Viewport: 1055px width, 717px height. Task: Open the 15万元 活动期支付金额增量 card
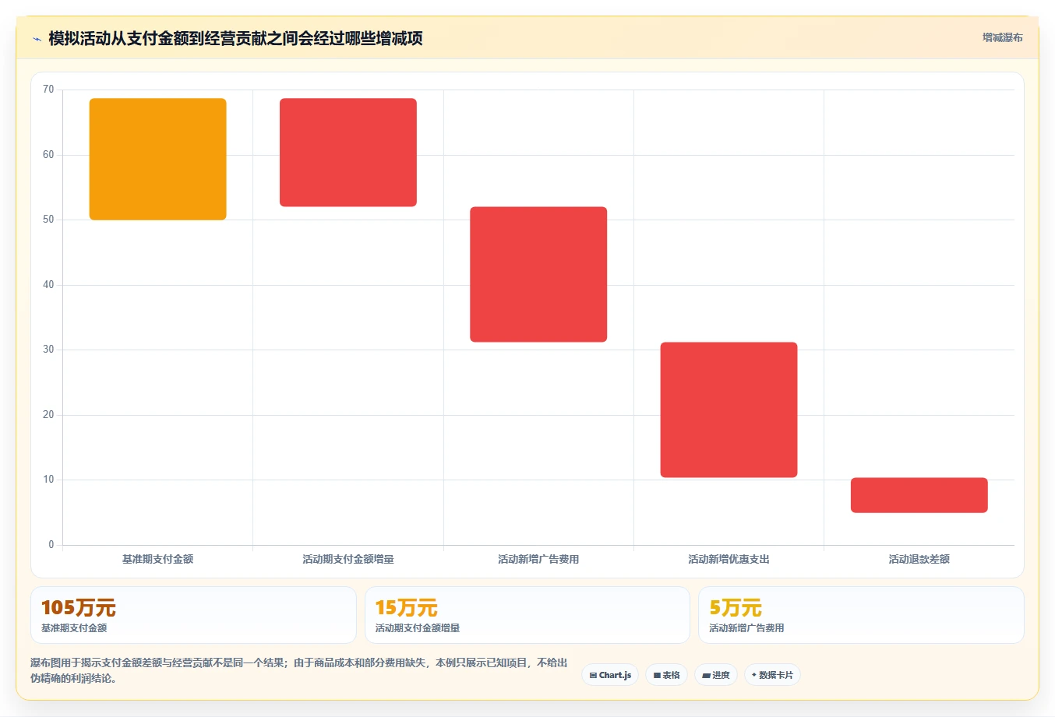(x=527, y=615)
